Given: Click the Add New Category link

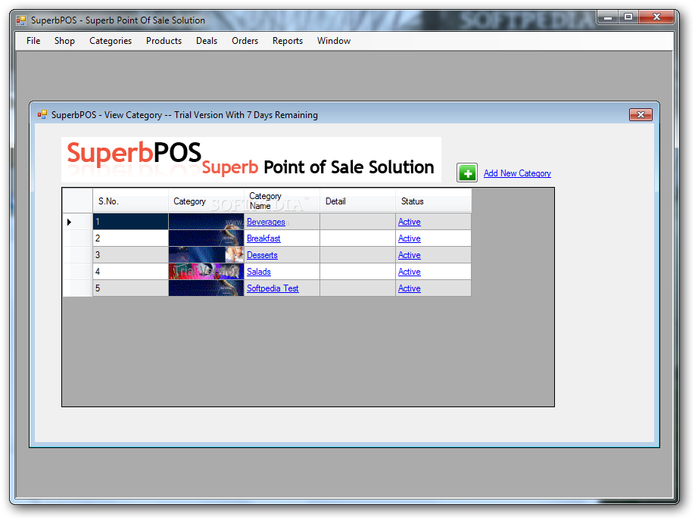Looking at the screenshot, I should 517,173.
